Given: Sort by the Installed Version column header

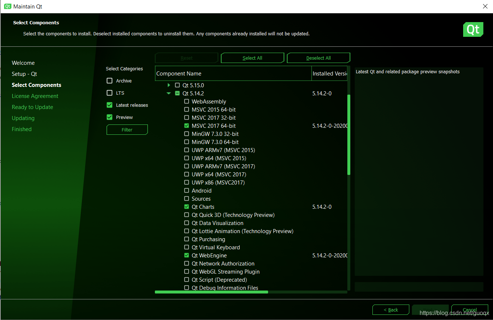Looking at the screenshot, I should point(330,73).
